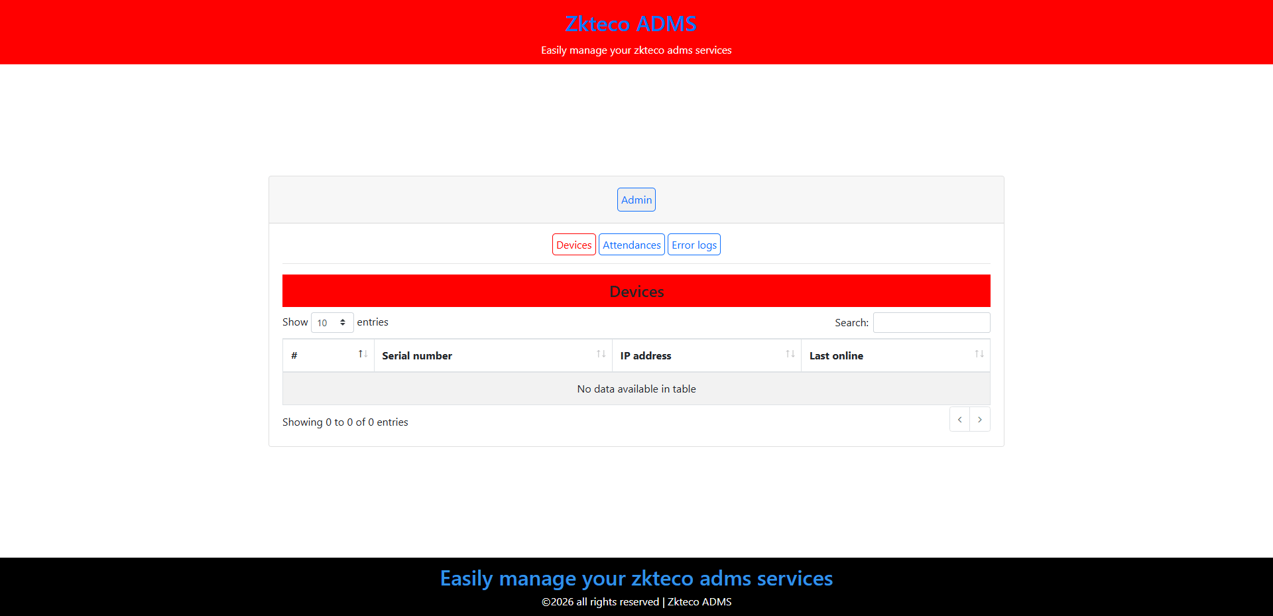Switch to the Attendances tab
This screenshot has width=1273, height=616.
(632, 245)
